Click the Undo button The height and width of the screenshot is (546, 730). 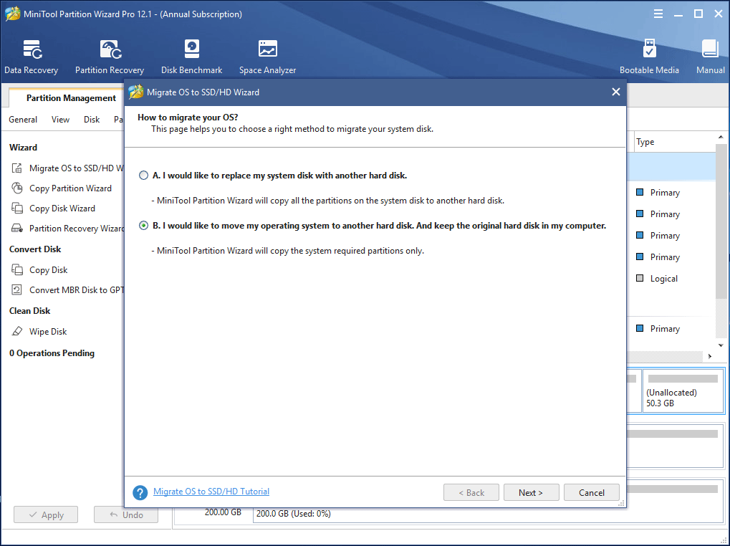tap(125, 514)
